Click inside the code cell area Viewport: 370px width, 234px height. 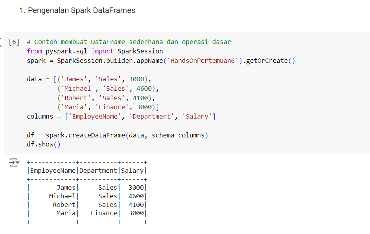click(157, 98)
